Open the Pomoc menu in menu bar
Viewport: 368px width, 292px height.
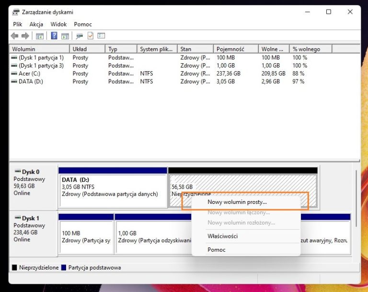click(x=82, y=24)
